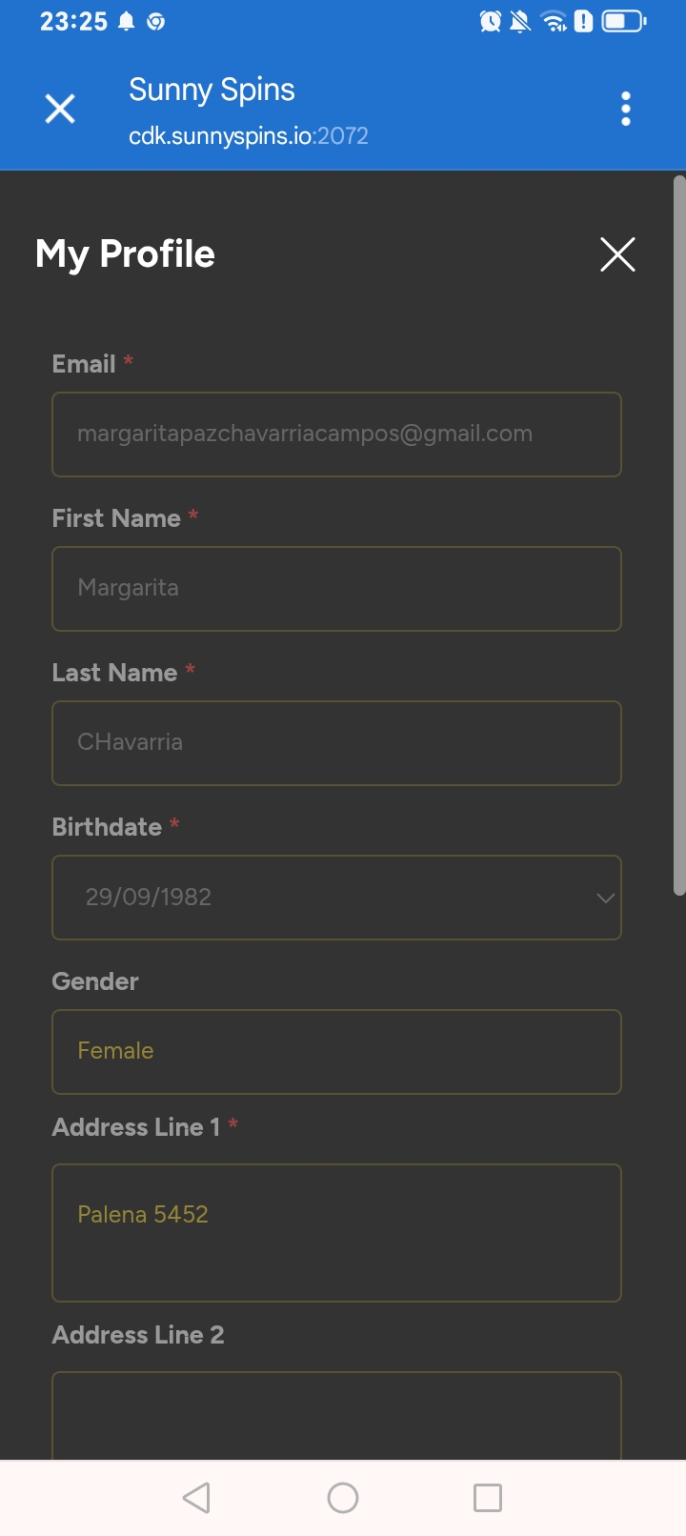This screenshot has height=1536, width=686.
Task: Close the My Profile panel
Action: [x=617, y=254]
